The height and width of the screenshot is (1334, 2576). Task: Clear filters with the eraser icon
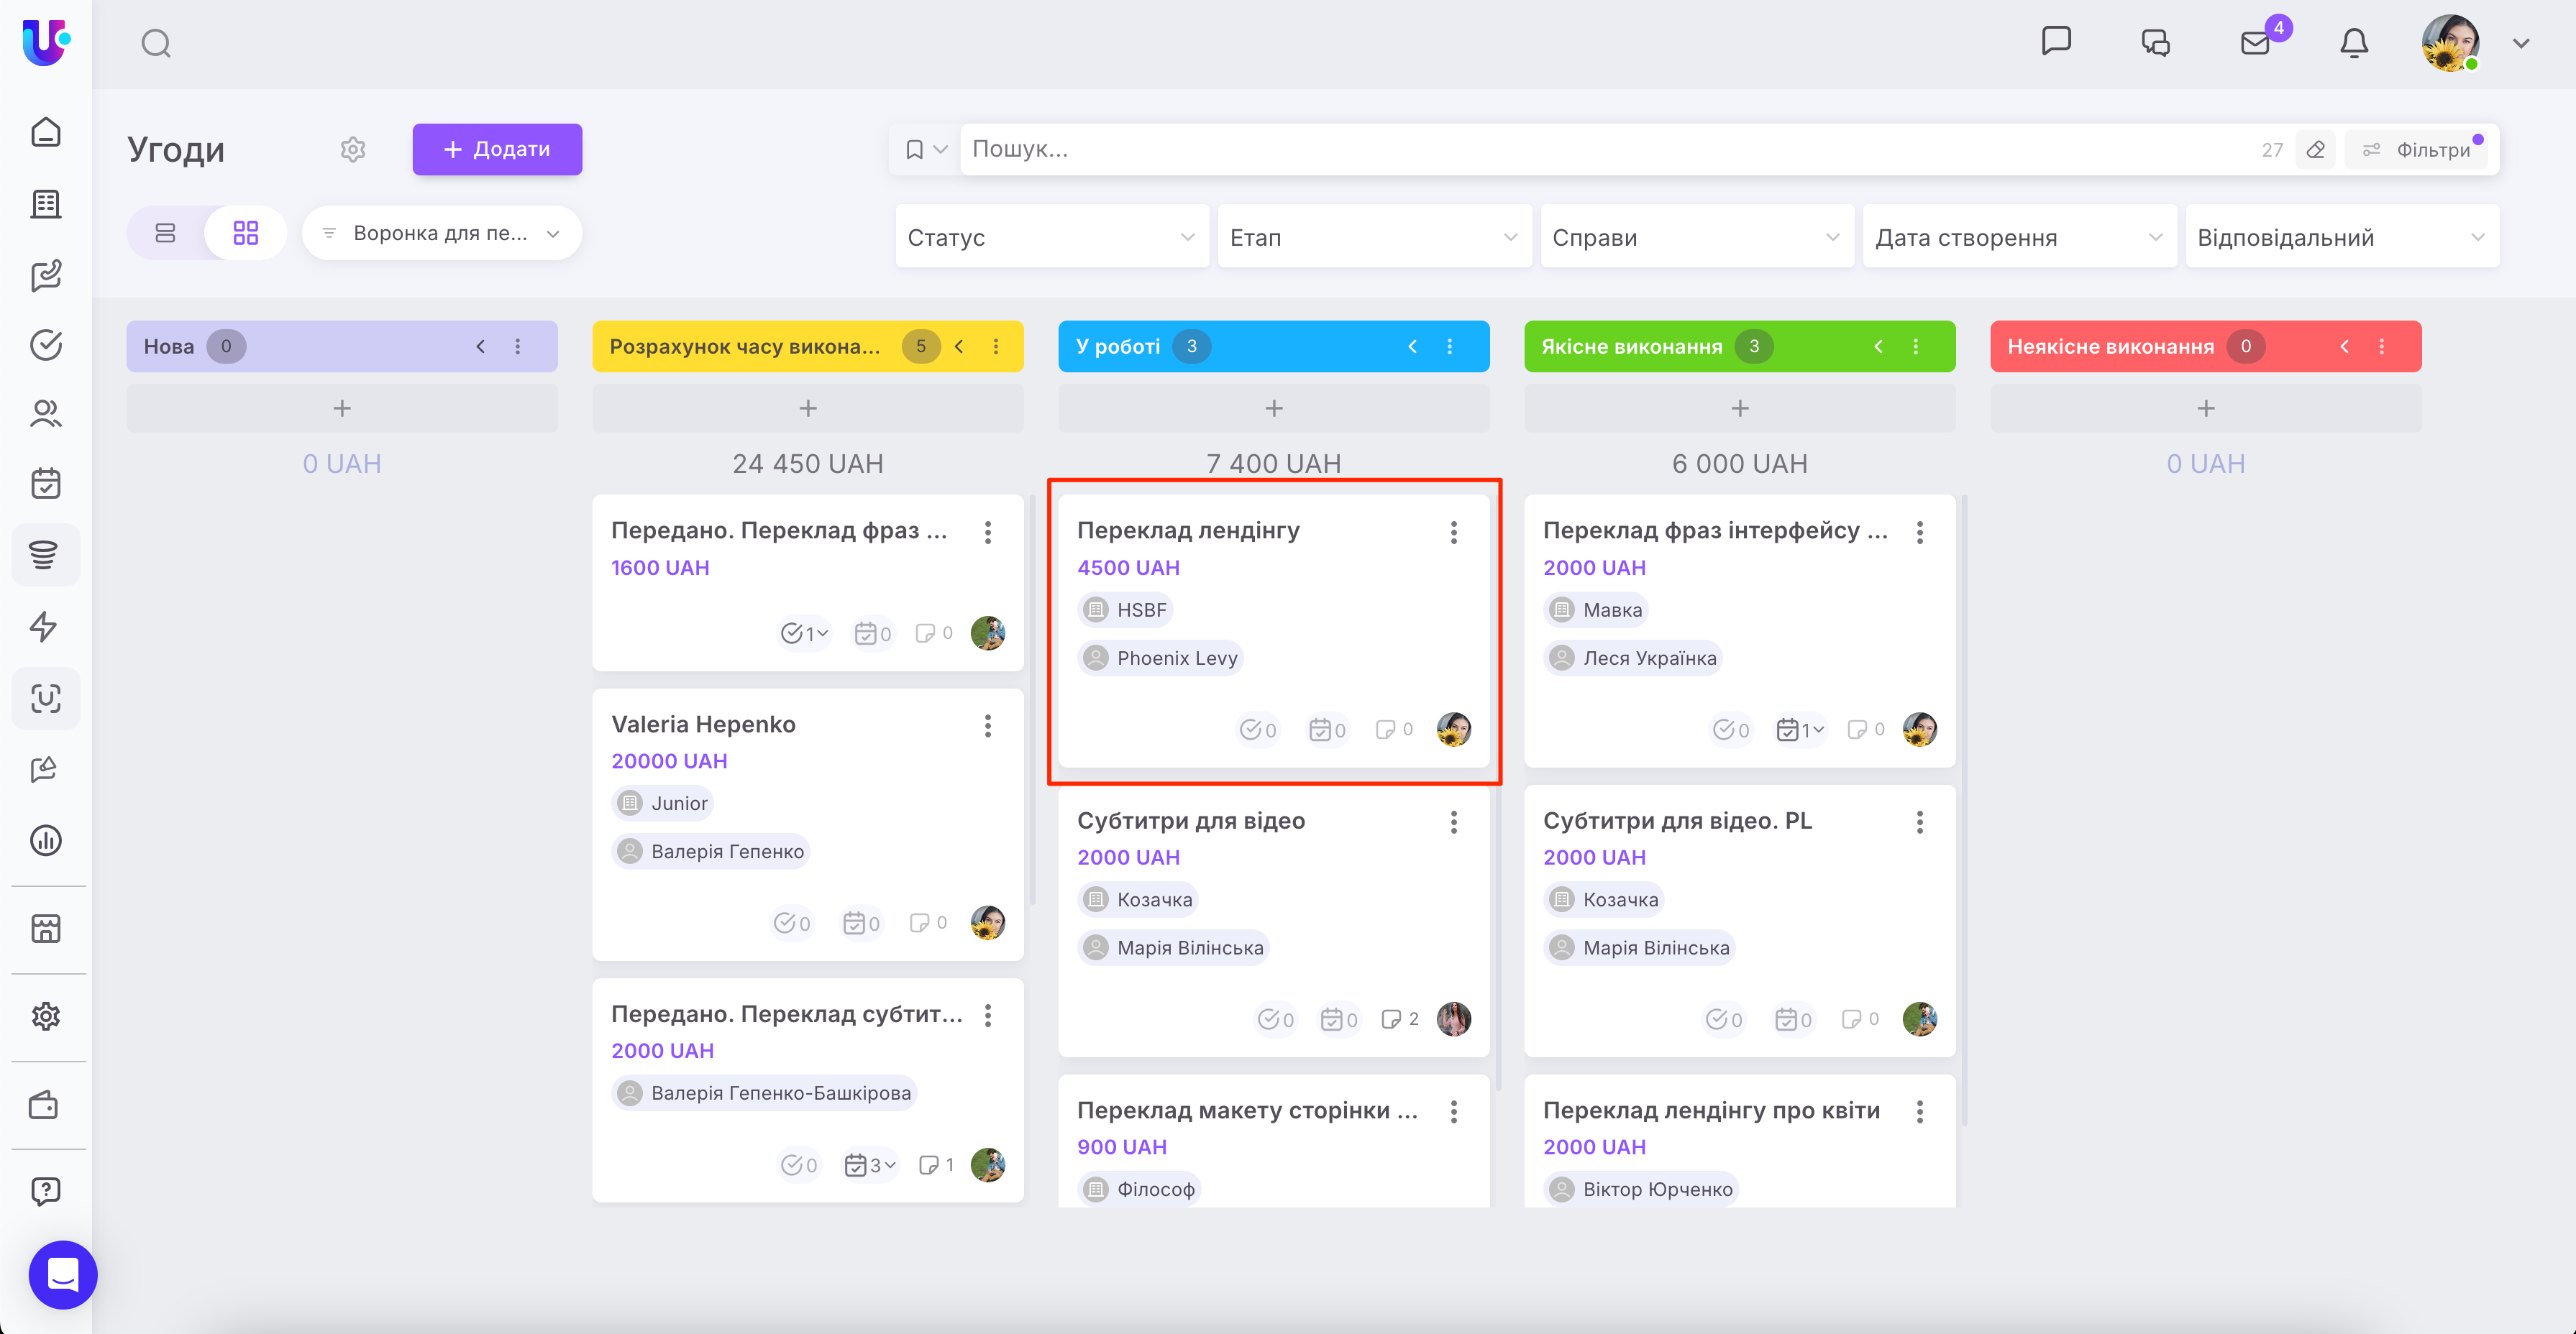pos(2316,150)
